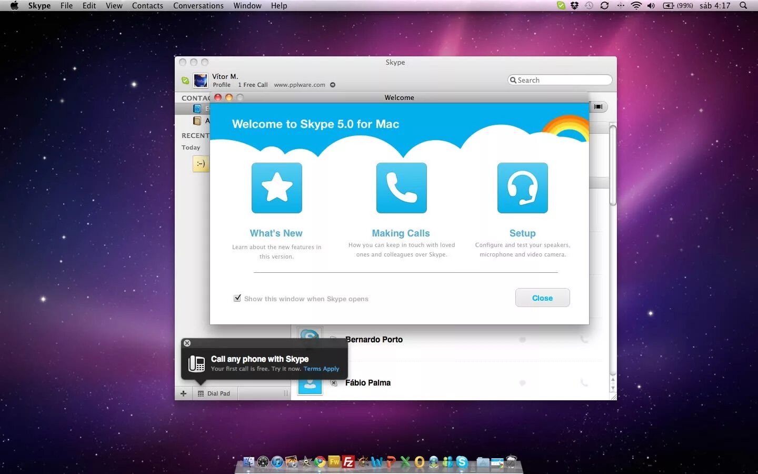
Task: Open the File menu
Action: pyautogui.click(x=67, y=6)
